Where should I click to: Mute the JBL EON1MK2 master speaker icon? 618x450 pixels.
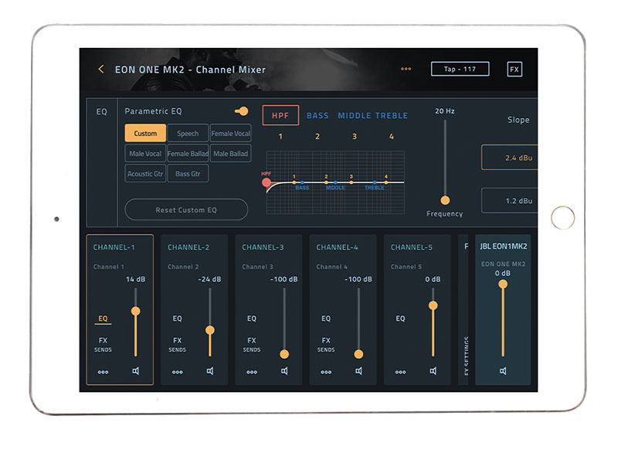coord(503,370)
